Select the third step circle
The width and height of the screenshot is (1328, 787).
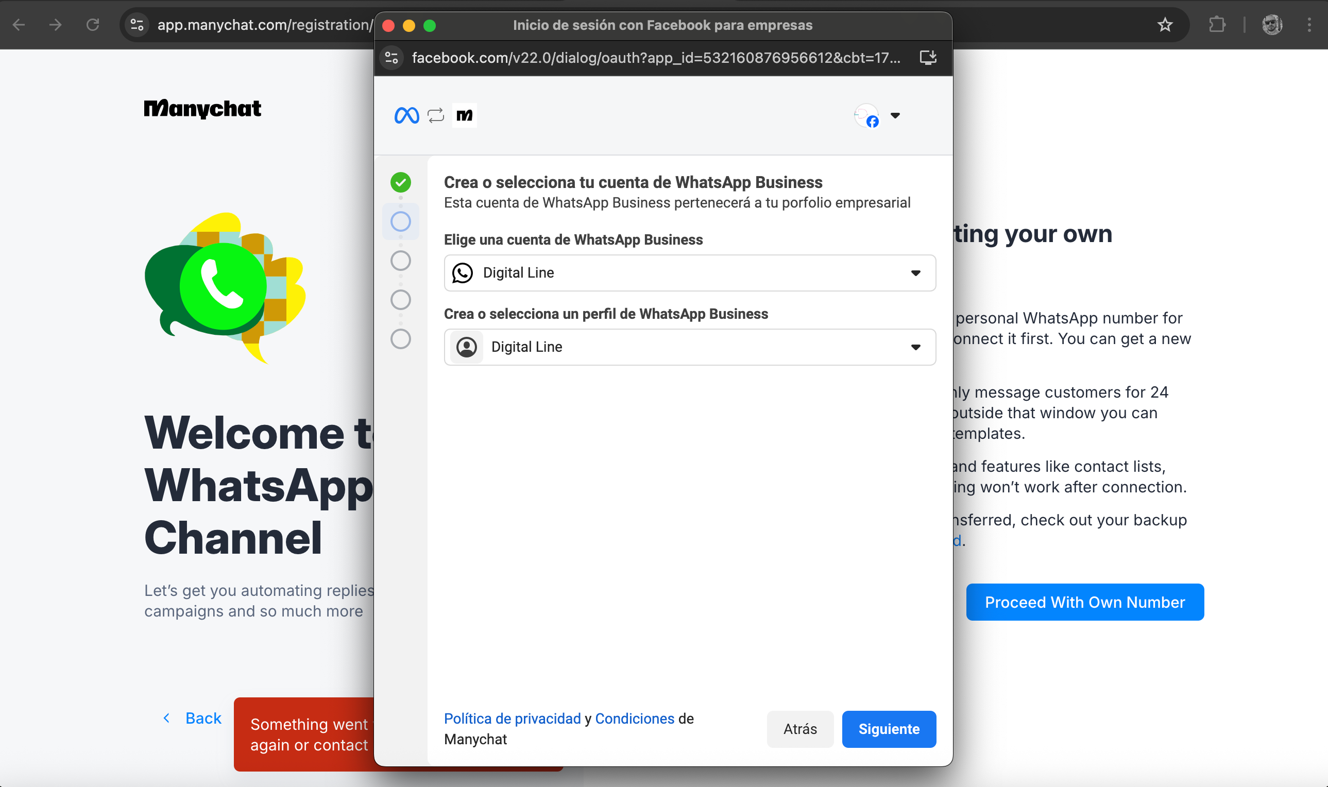coord(400,261)
